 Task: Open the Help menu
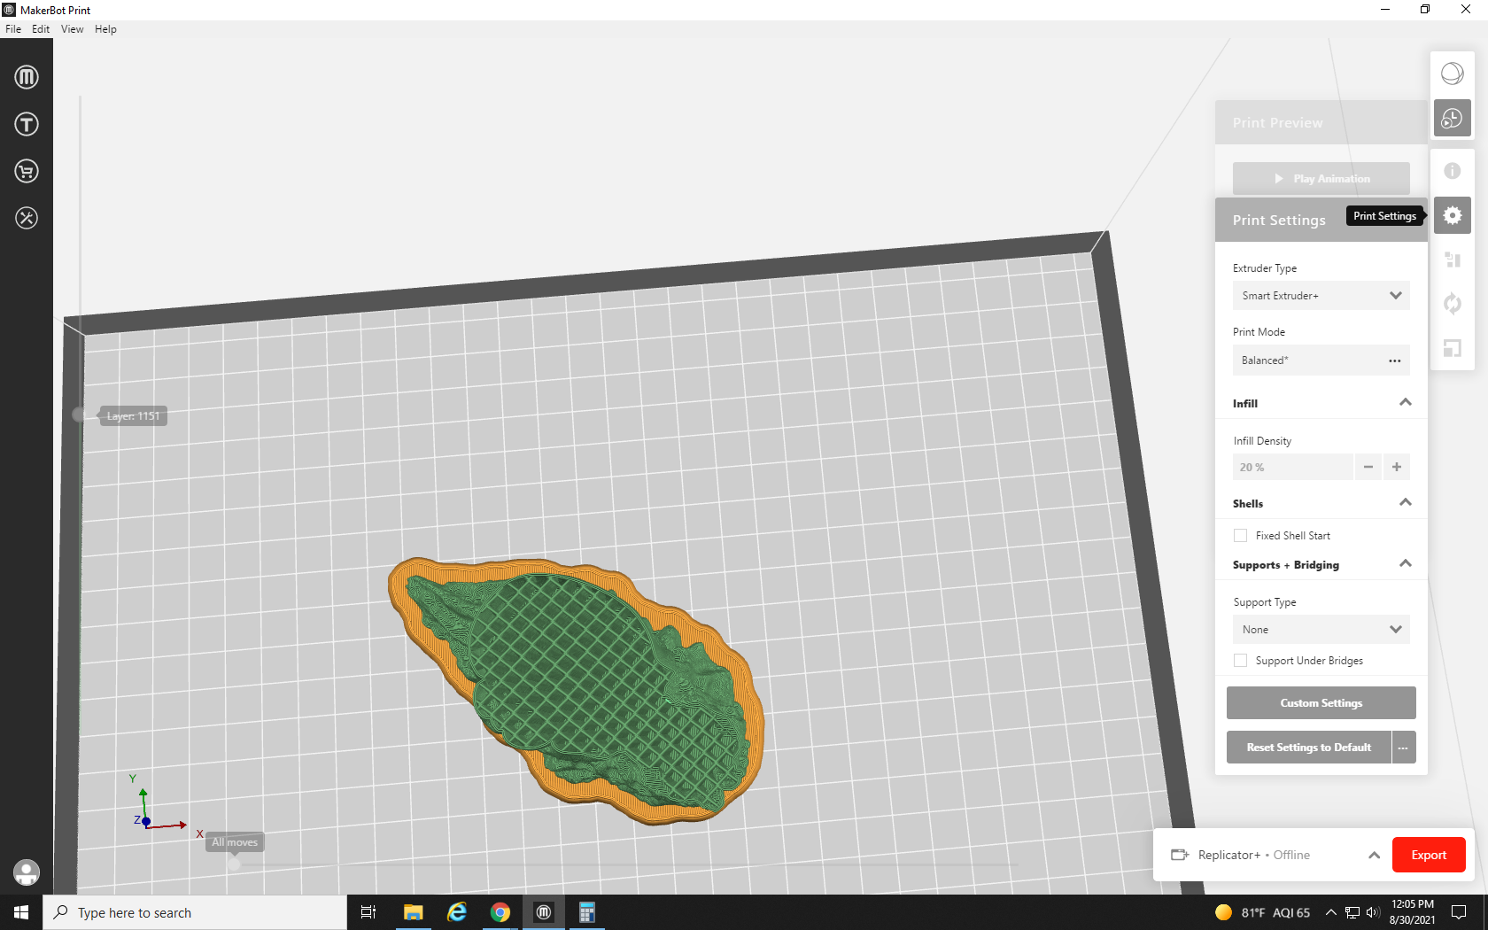[105, 29]
